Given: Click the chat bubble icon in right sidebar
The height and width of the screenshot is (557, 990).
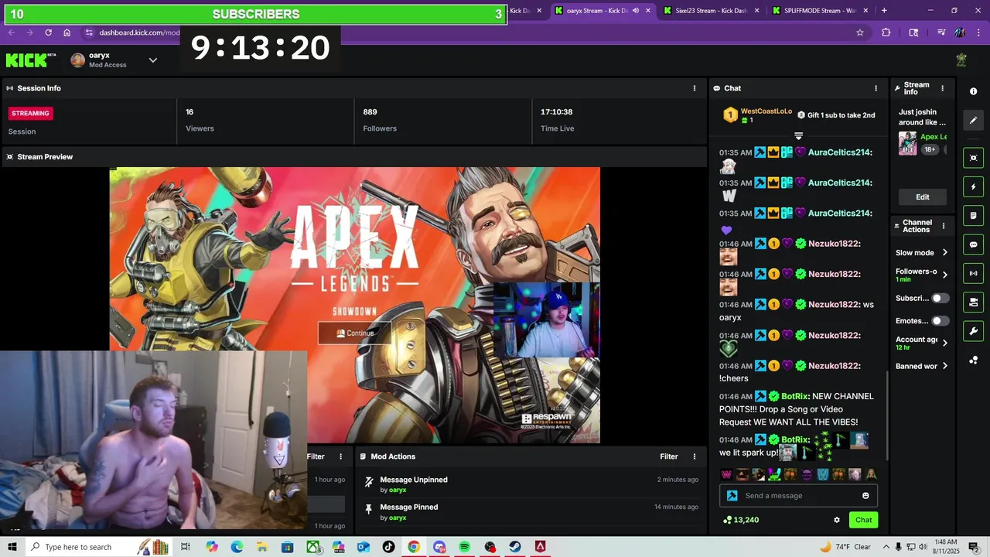Looking at the screenshot, I should click(x=973, y=244).
